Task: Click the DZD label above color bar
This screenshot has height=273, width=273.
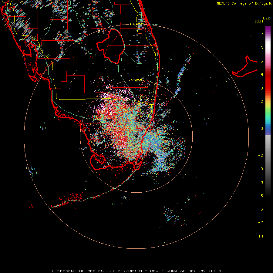Action: coord(267,18)
